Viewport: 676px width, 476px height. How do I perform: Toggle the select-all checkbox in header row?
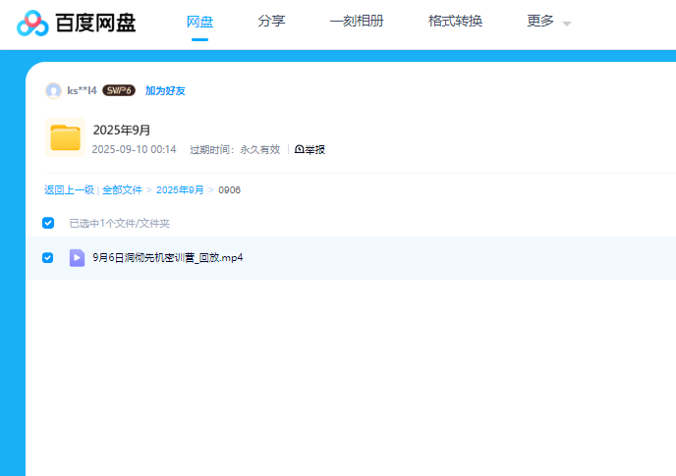click(48, 223)
